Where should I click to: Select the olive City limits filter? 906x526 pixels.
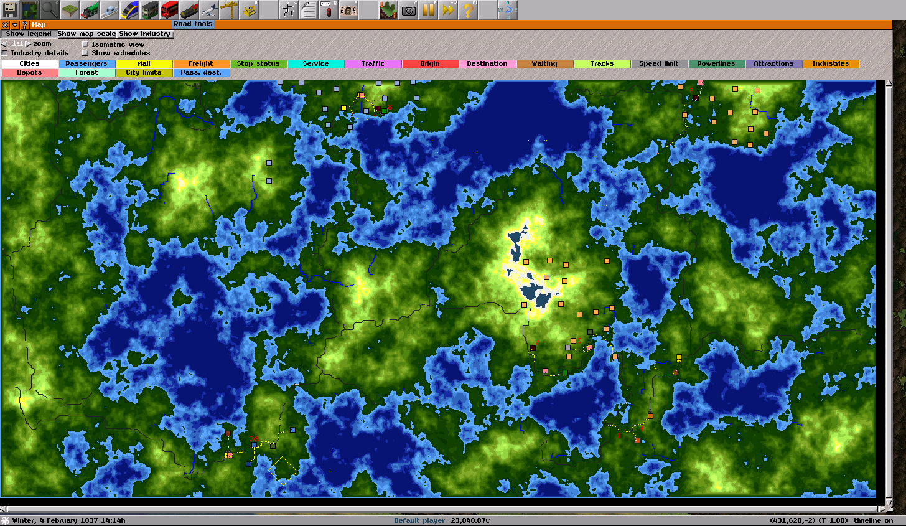tap(144, 72)
